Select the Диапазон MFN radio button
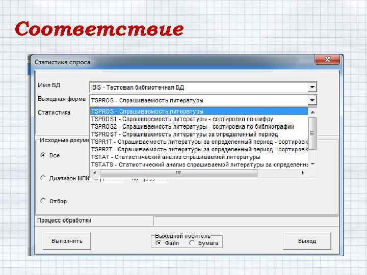367x275 pixels. tap(43, 178)
